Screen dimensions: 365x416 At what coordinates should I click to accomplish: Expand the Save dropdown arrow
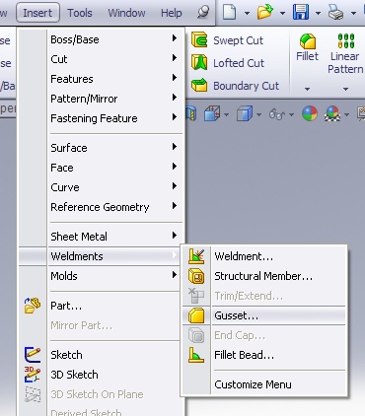(318, 14)
